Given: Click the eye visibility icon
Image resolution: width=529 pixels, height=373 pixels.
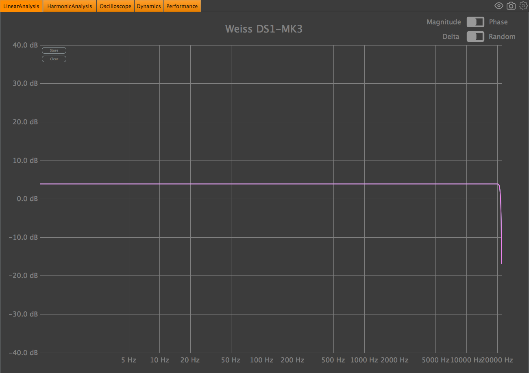Looking at the screenshot, I should click(499, 6).
